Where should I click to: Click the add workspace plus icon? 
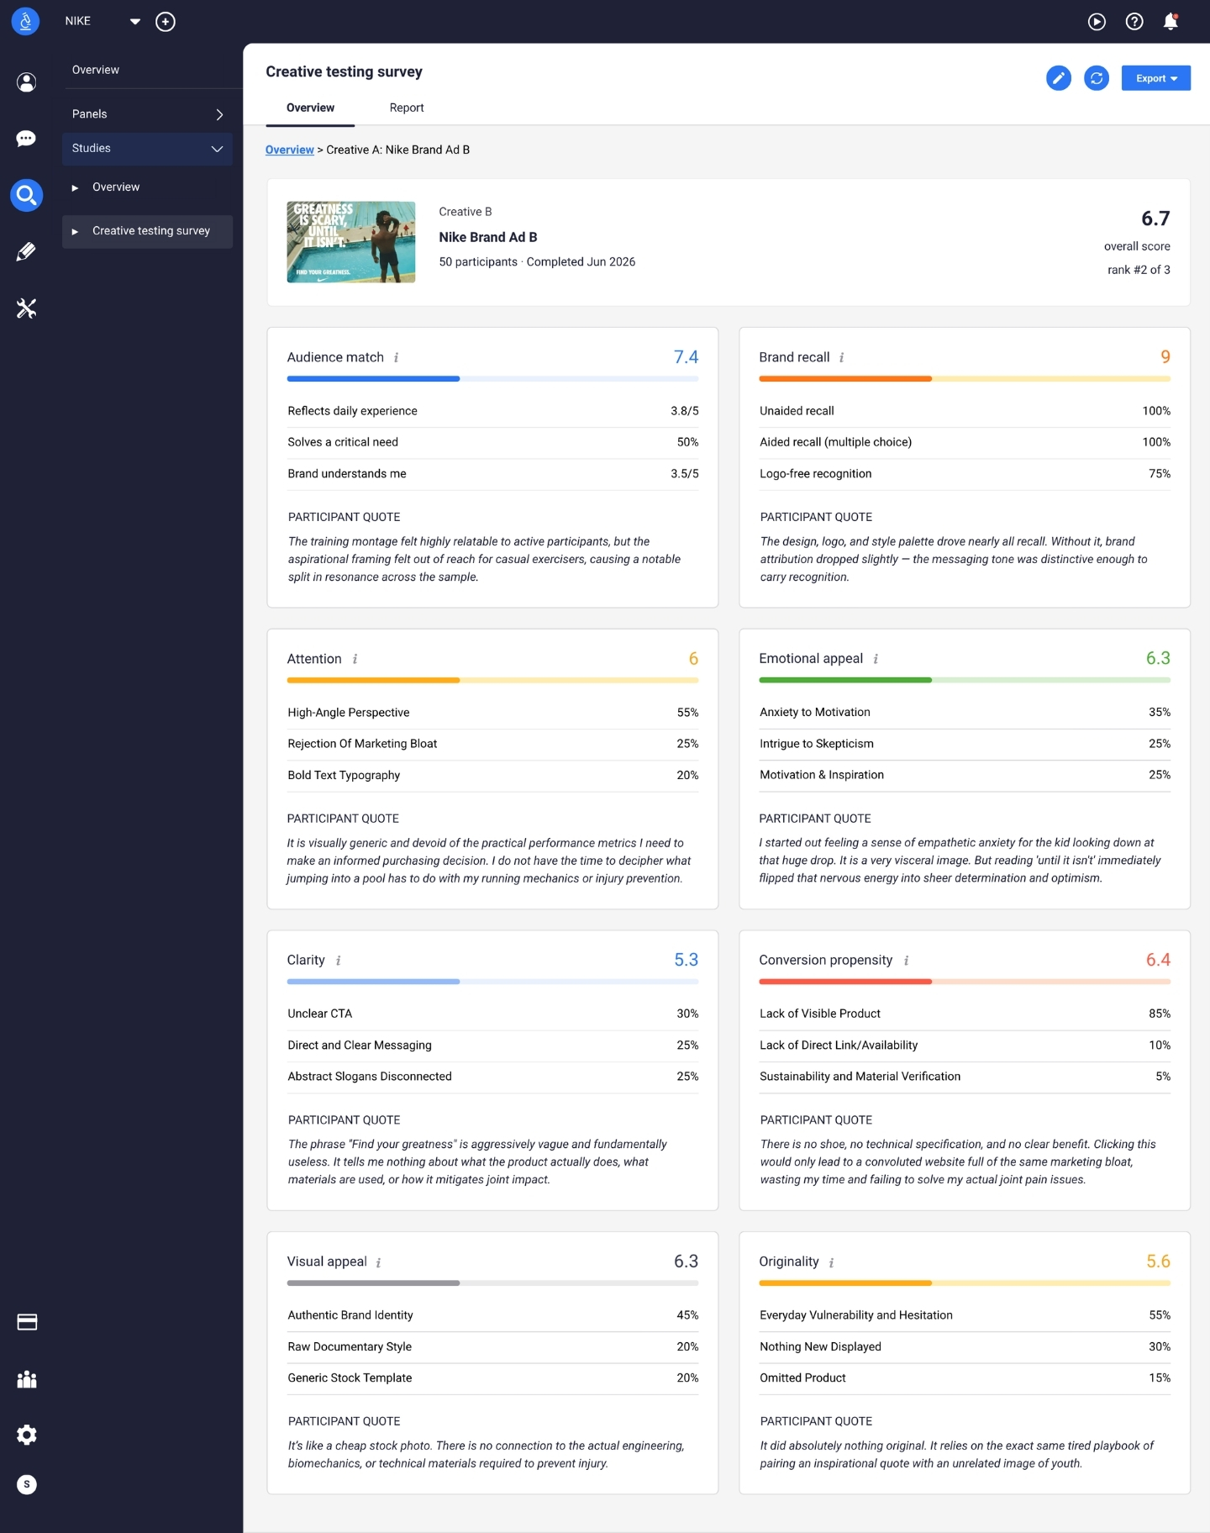tap(166, 22)
